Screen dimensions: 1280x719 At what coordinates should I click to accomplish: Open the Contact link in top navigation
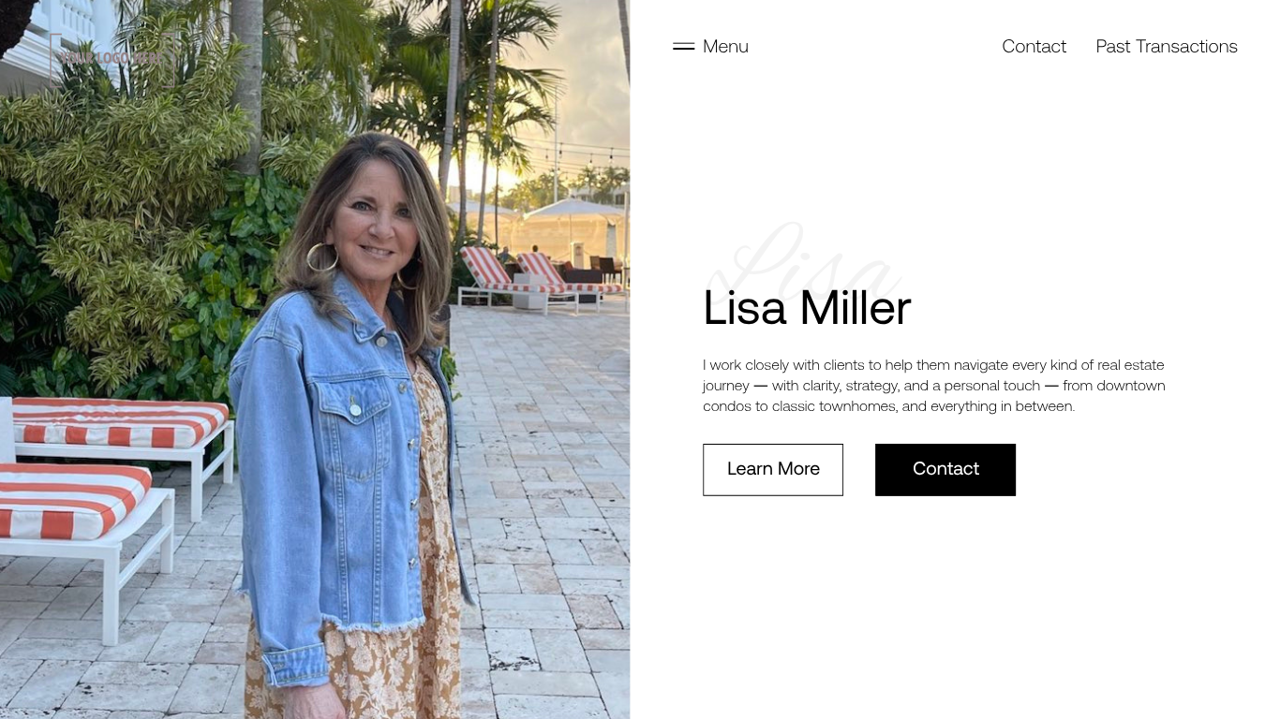tap(1034, 46)
